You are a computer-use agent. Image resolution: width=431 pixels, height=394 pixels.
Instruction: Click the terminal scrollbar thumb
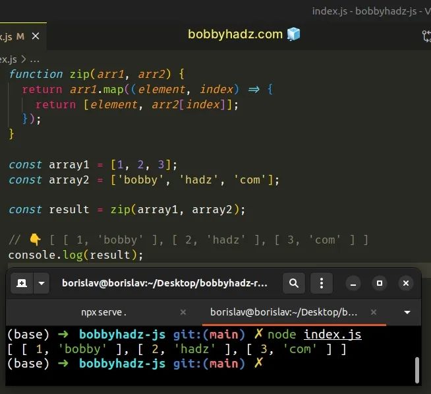click(417, 370)
